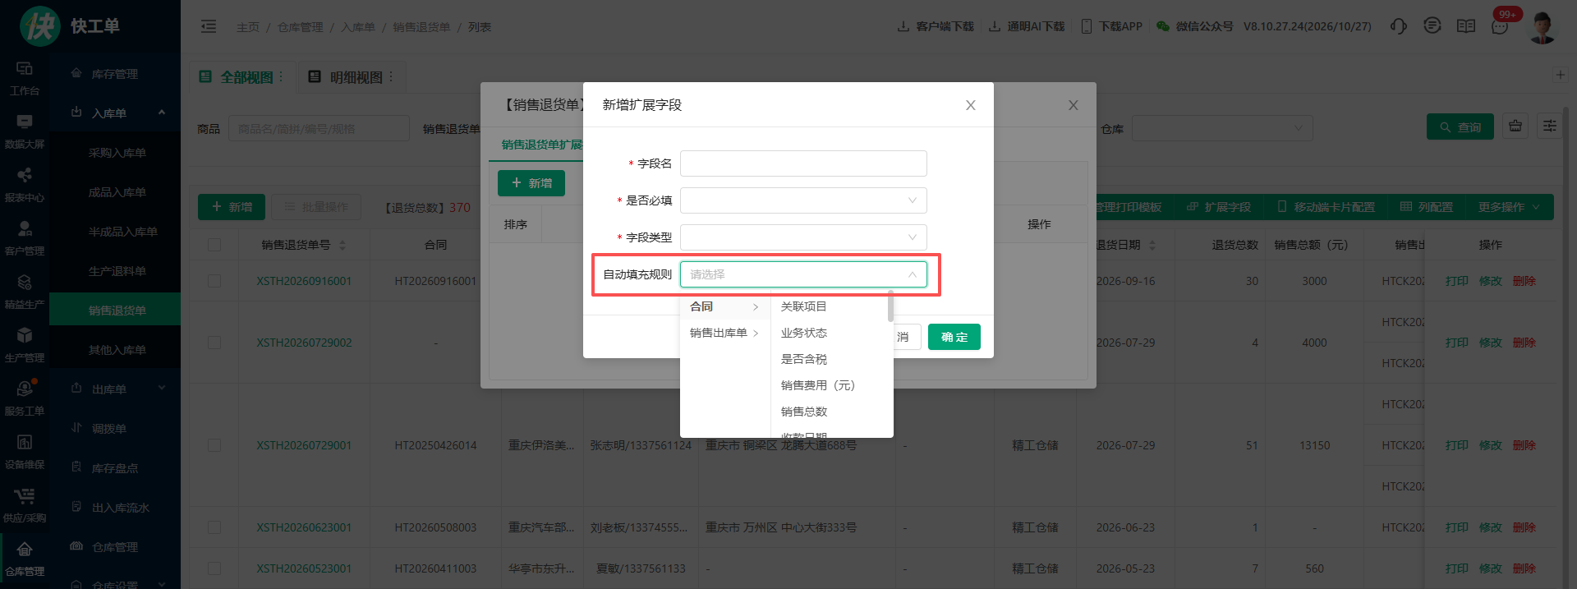
Task: Sort by 销售退货单号 column
Action: 343,245
